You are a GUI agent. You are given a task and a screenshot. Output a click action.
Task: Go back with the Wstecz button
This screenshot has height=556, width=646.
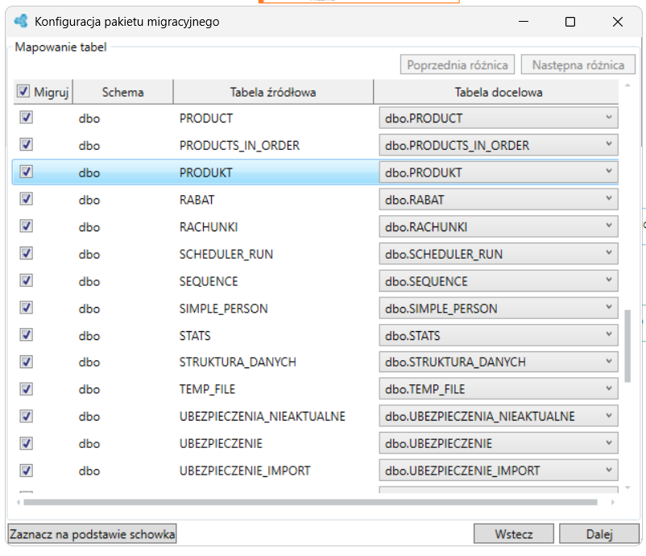[x=514, y=534]
